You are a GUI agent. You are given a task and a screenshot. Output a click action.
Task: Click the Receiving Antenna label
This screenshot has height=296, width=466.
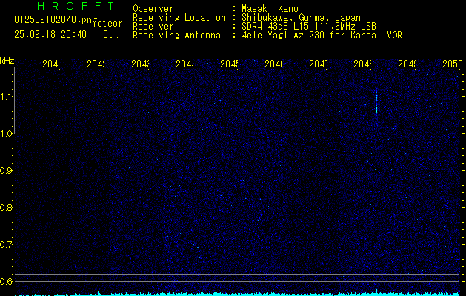[176, 36]
